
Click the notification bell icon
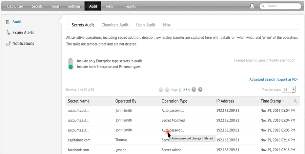point(252,6)
